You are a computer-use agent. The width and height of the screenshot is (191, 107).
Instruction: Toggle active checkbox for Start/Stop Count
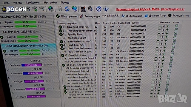point(175,37)
